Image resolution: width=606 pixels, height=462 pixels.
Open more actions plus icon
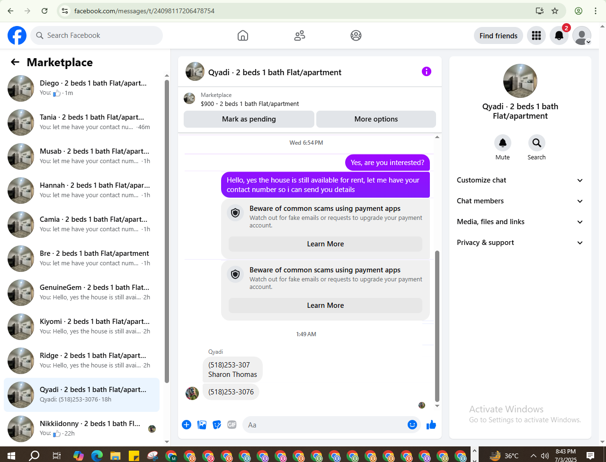(187, 425)
